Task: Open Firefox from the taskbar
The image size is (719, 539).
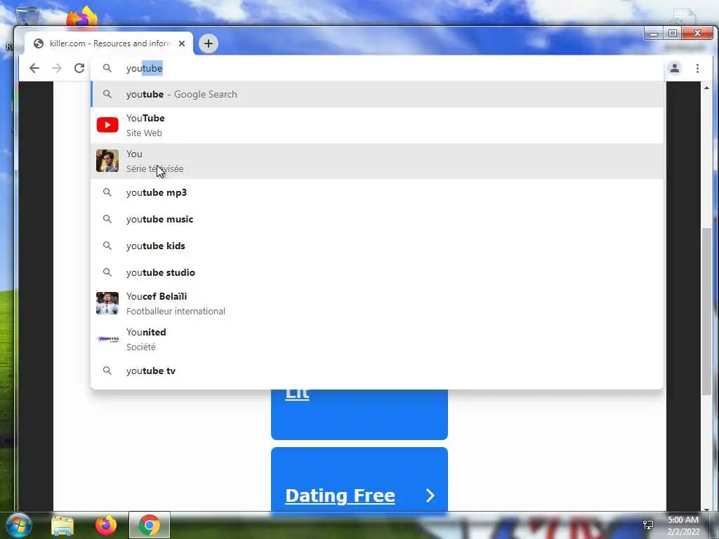Action: (x=106, y=525)
